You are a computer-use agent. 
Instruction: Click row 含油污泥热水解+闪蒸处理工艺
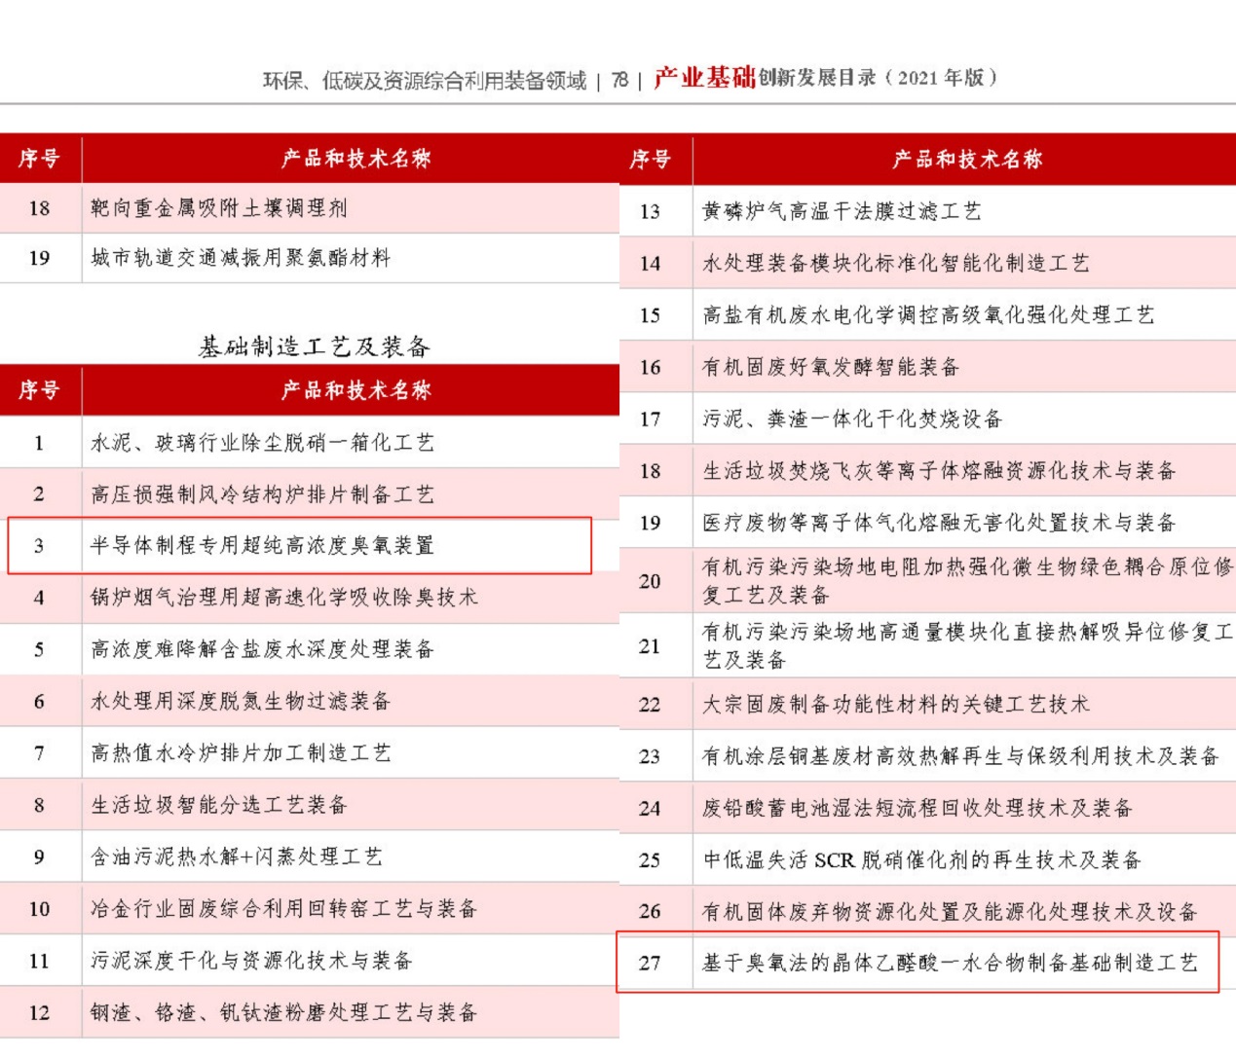click(236, 857)
